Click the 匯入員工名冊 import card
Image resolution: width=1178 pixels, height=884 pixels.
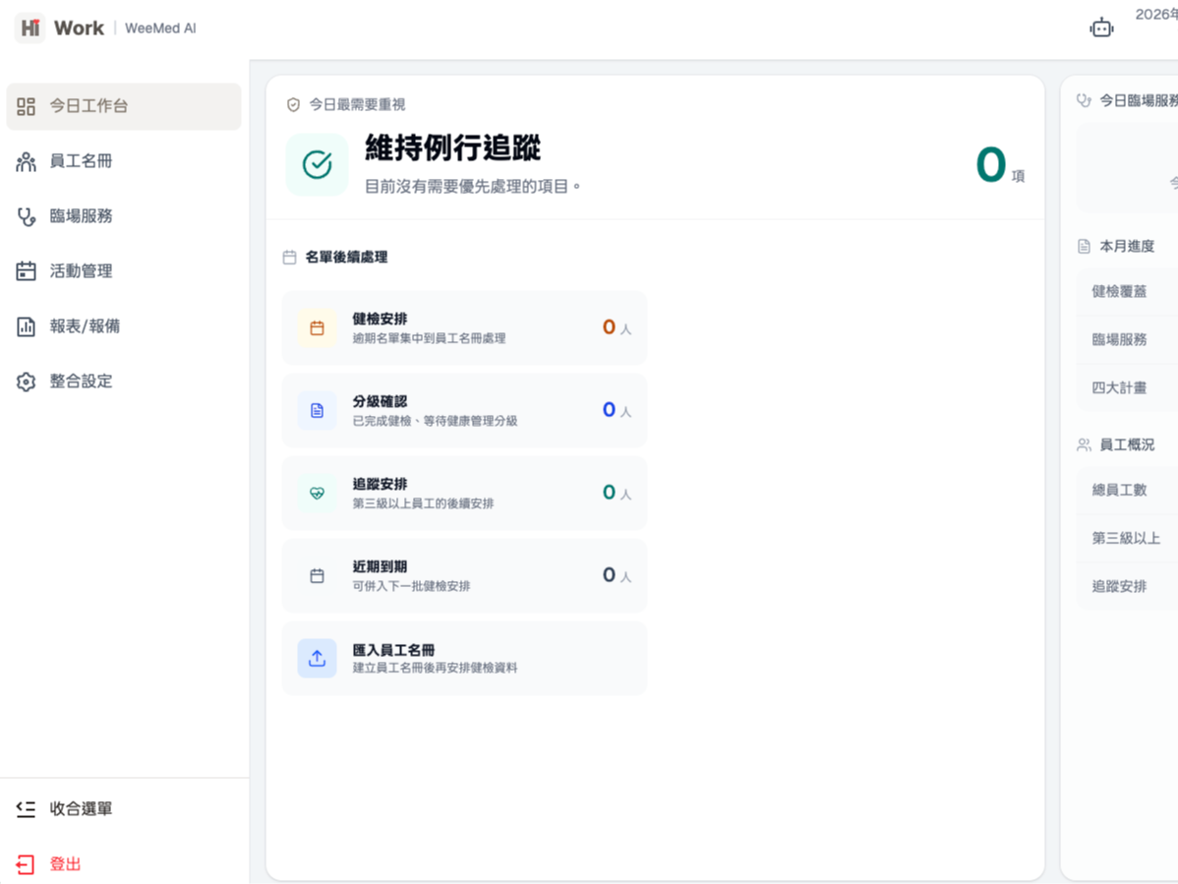[464, 659]
